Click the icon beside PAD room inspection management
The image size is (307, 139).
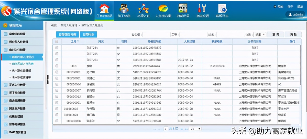(x=6, y=132)
